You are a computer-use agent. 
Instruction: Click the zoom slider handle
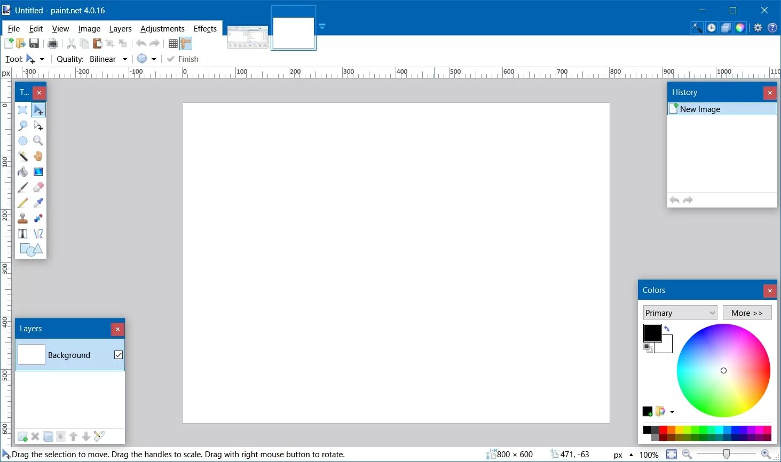727,455
